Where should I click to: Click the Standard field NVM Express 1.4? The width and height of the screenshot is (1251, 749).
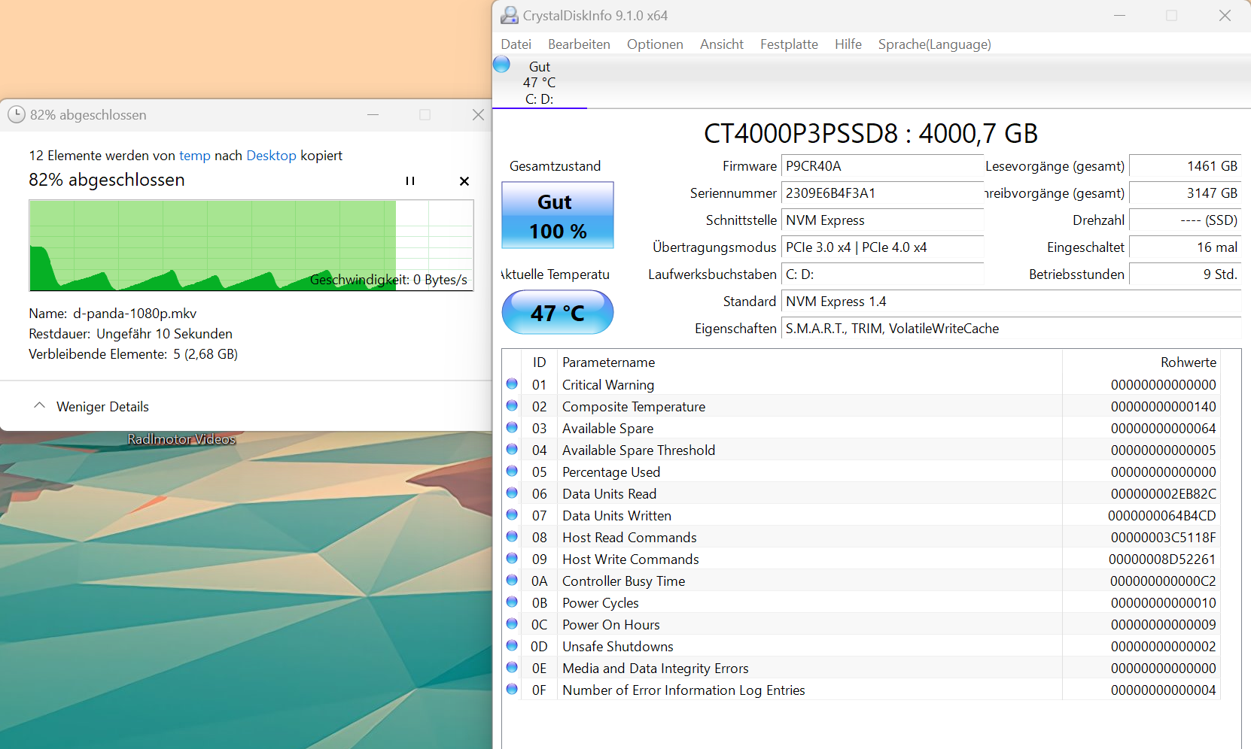(1011, 302)
